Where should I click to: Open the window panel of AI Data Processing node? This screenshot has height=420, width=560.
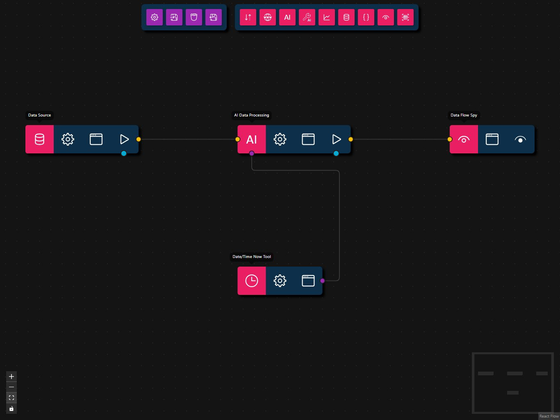308,139
